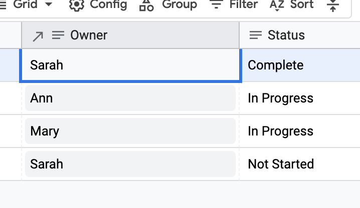Click the Config toolbar label
The width and height of the screenshot is (360, 208).
(x=108, y=5)
